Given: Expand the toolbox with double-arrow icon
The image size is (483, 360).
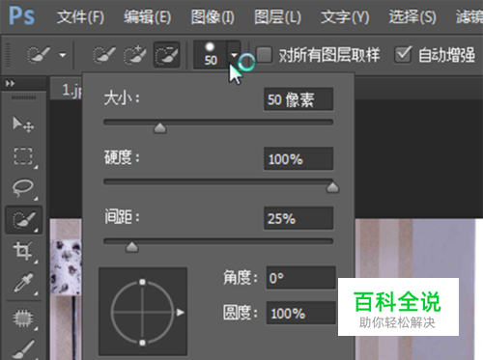Looking at the screenshot, I should [10, 84].
